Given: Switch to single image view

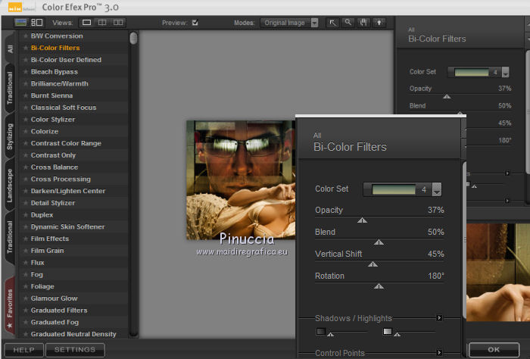Looking at the screenshot, I should click(x=87, y=23).
